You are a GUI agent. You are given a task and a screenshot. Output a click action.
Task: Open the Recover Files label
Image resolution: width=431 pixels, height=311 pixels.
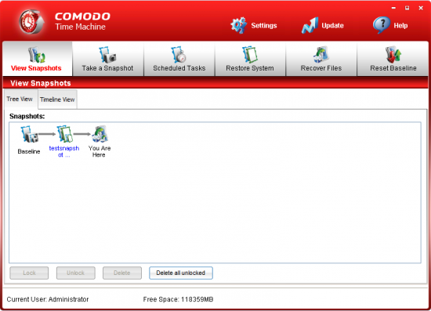(321, 68)
